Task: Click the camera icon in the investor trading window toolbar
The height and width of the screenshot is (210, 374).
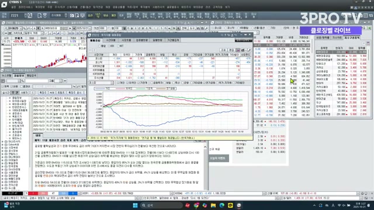Action: (x=243, y=50)
